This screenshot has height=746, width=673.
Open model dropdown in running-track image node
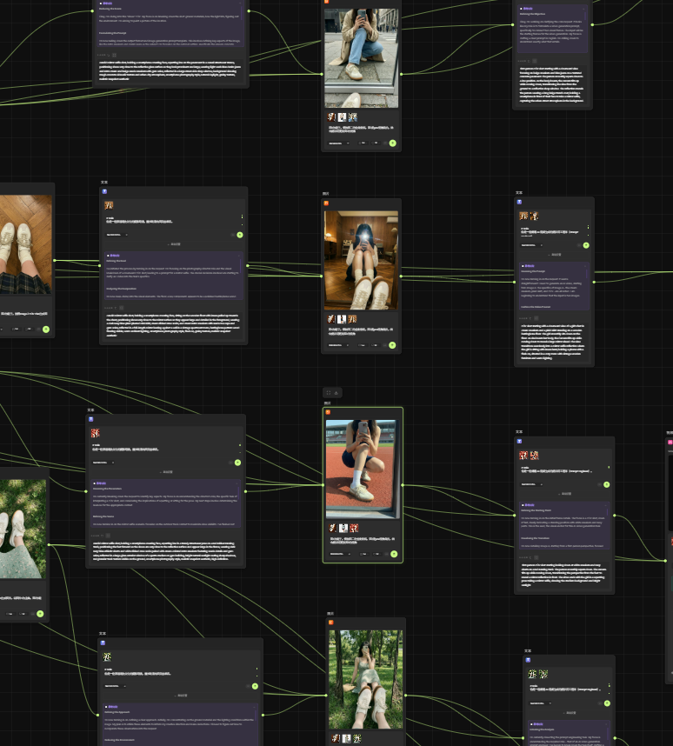[338, 554]
